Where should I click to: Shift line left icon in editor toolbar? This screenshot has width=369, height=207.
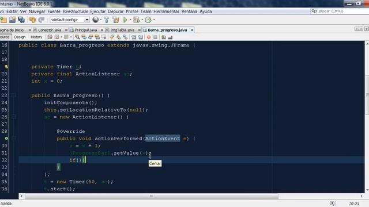pos(134,37)
